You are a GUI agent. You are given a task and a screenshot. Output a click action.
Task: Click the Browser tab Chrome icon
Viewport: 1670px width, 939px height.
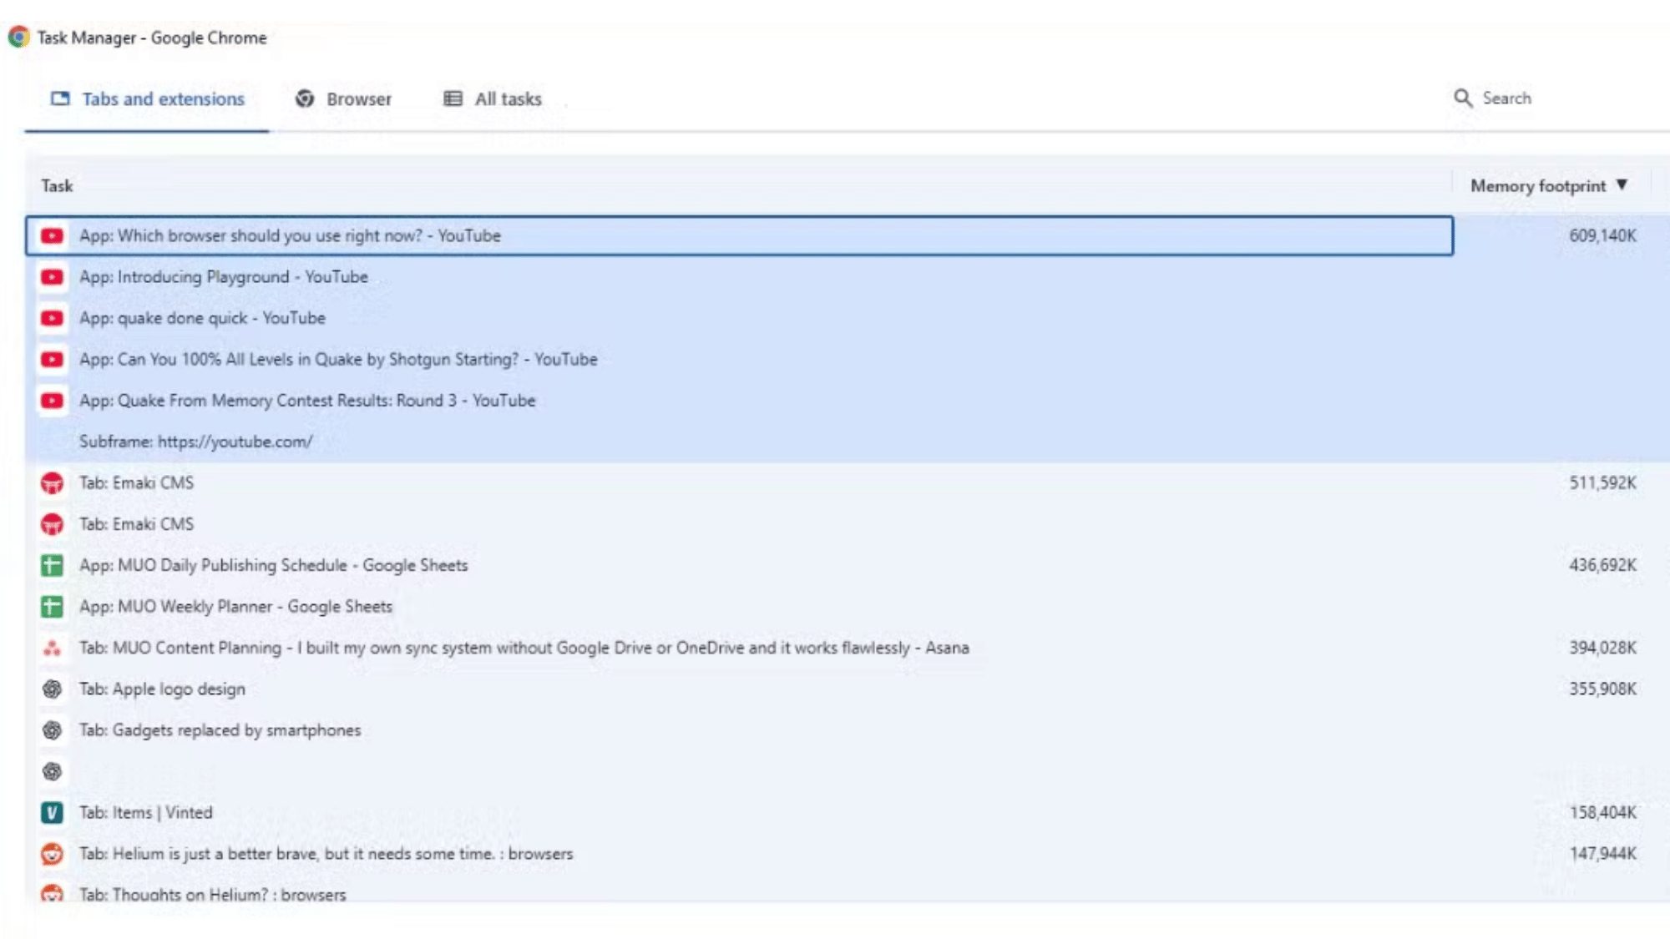coord(305,98)
